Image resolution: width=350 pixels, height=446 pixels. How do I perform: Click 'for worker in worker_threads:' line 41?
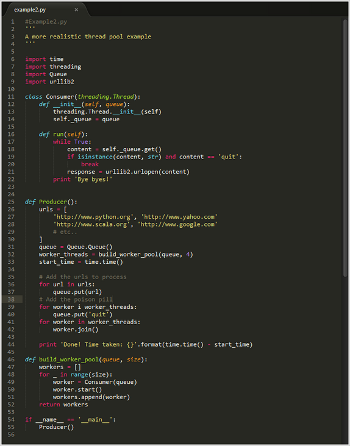click(x=90, y=322)
